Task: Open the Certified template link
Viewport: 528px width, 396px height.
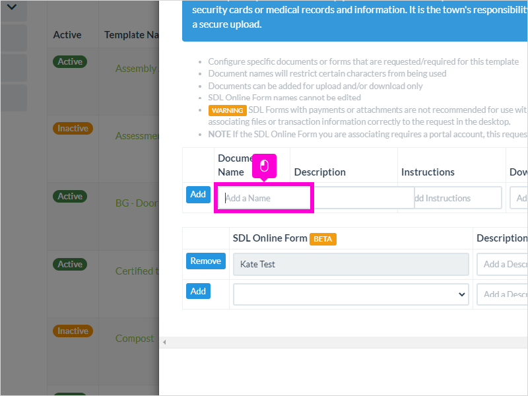Action: click(137, 271)
